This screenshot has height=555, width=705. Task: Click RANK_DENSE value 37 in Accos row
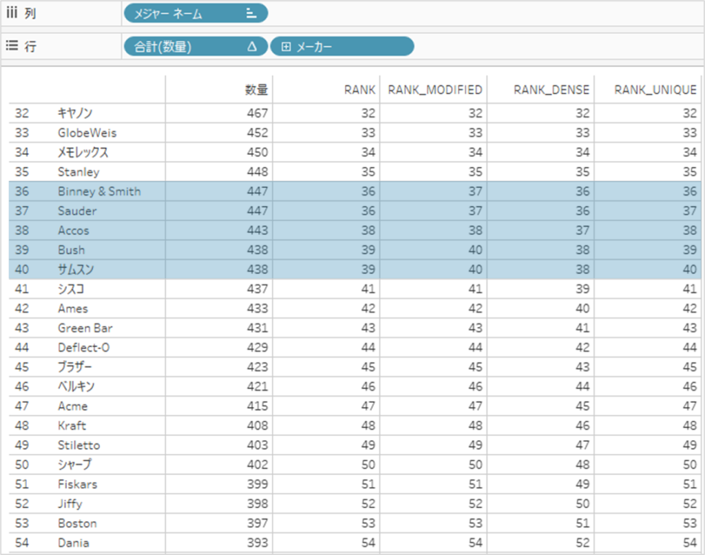pos(582,230)
